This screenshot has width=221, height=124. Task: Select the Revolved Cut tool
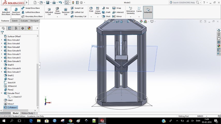click(x=65, y=12)
